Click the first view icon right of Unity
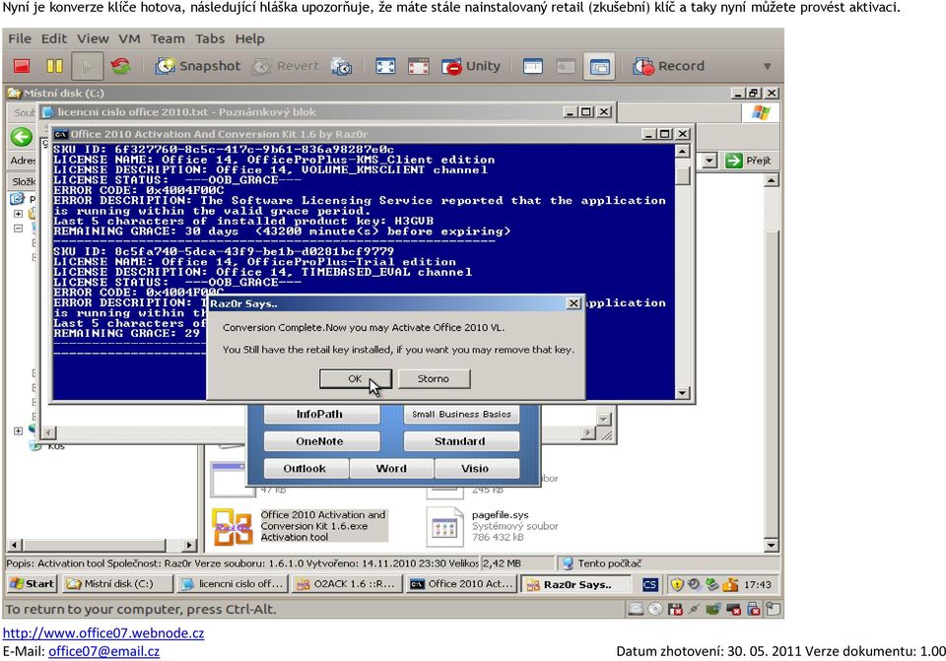Image resolution: width=946 pixels, height=661 pixels. [x=533, y=66]
